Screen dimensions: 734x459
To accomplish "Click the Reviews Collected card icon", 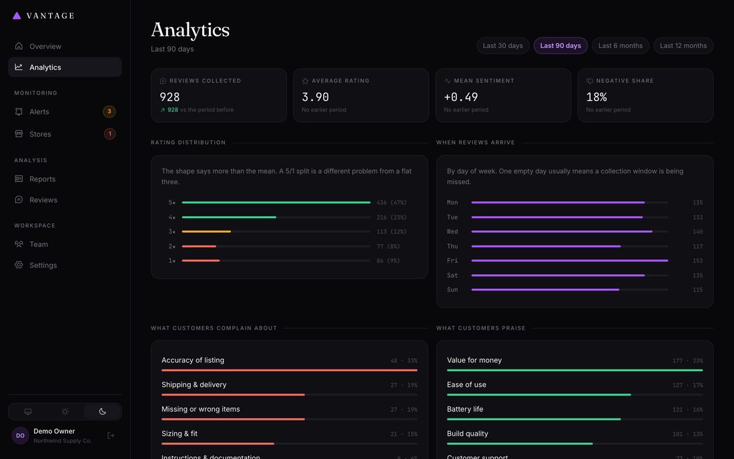I will coord(163,81).
